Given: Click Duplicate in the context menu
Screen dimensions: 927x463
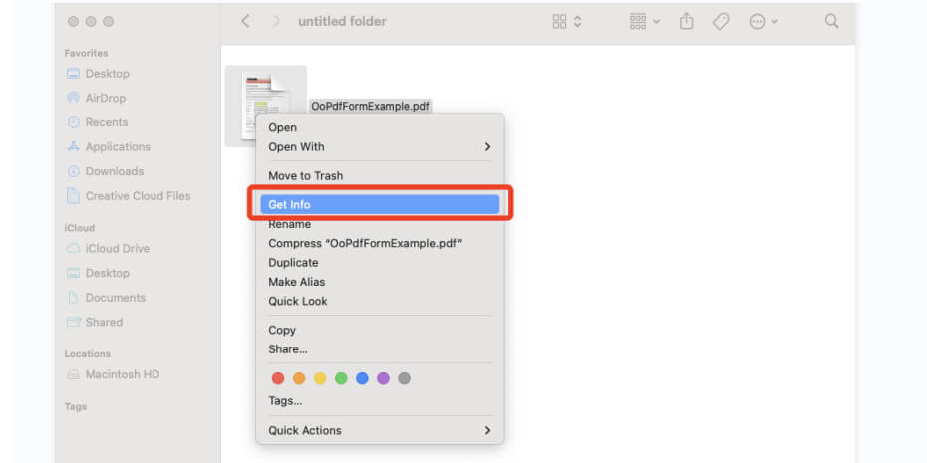Looking at the screenshot, I should (x=293, y=262).
